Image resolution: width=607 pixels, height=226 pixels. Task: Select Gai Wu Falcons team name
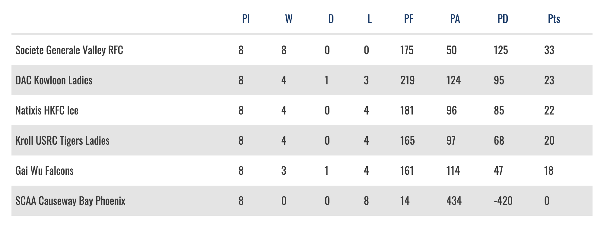(x=44, y=171)
